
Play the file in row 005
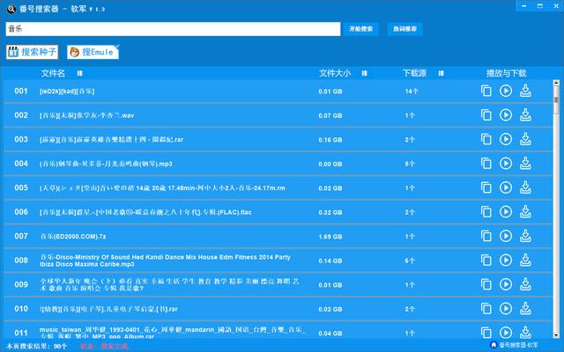506,187
